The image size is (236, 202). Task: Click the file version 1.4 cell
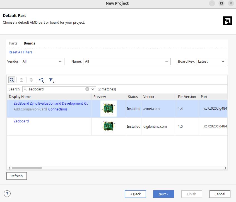tap(187, 109)
